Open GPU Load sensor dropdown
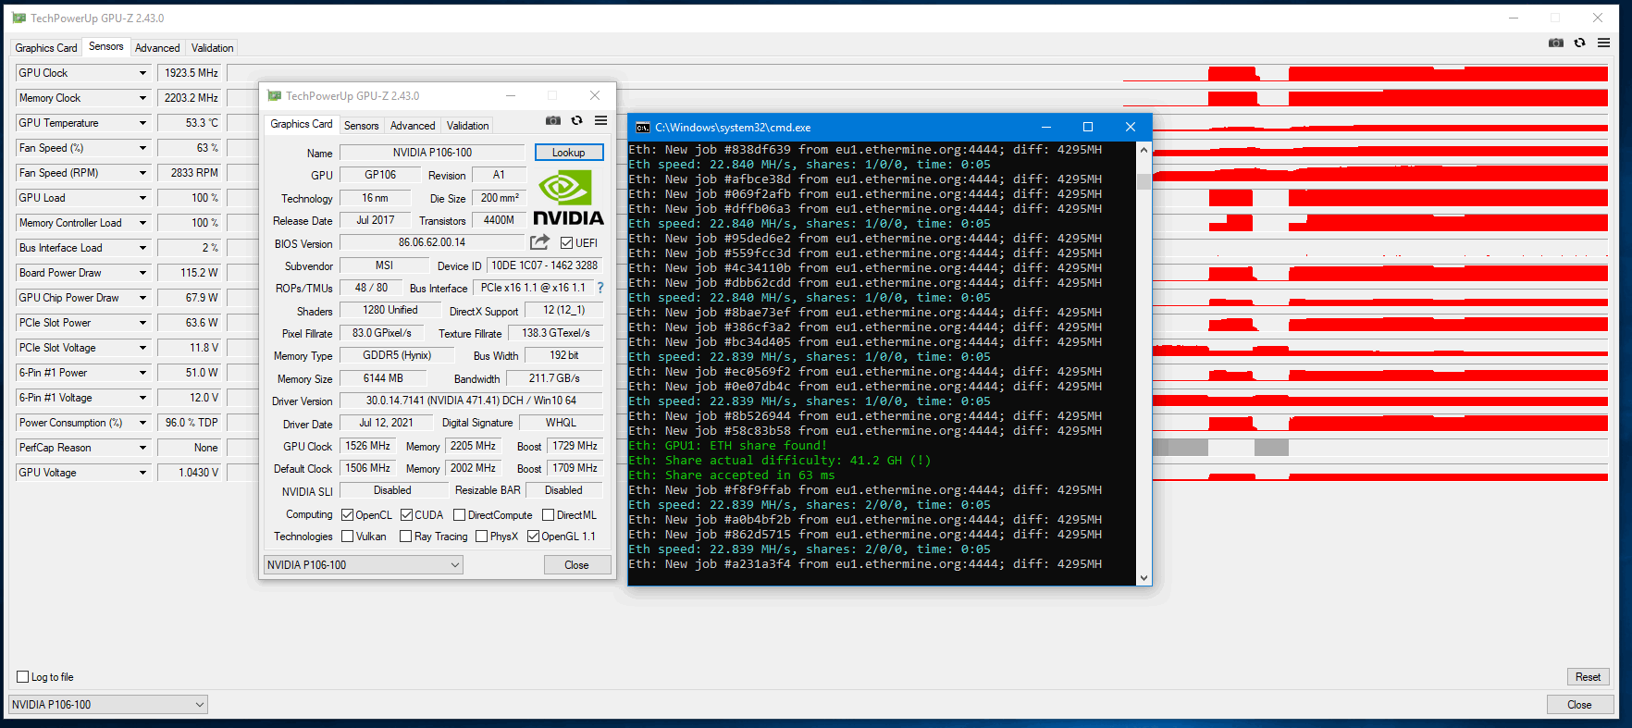1632x728 pixels. 142,198
